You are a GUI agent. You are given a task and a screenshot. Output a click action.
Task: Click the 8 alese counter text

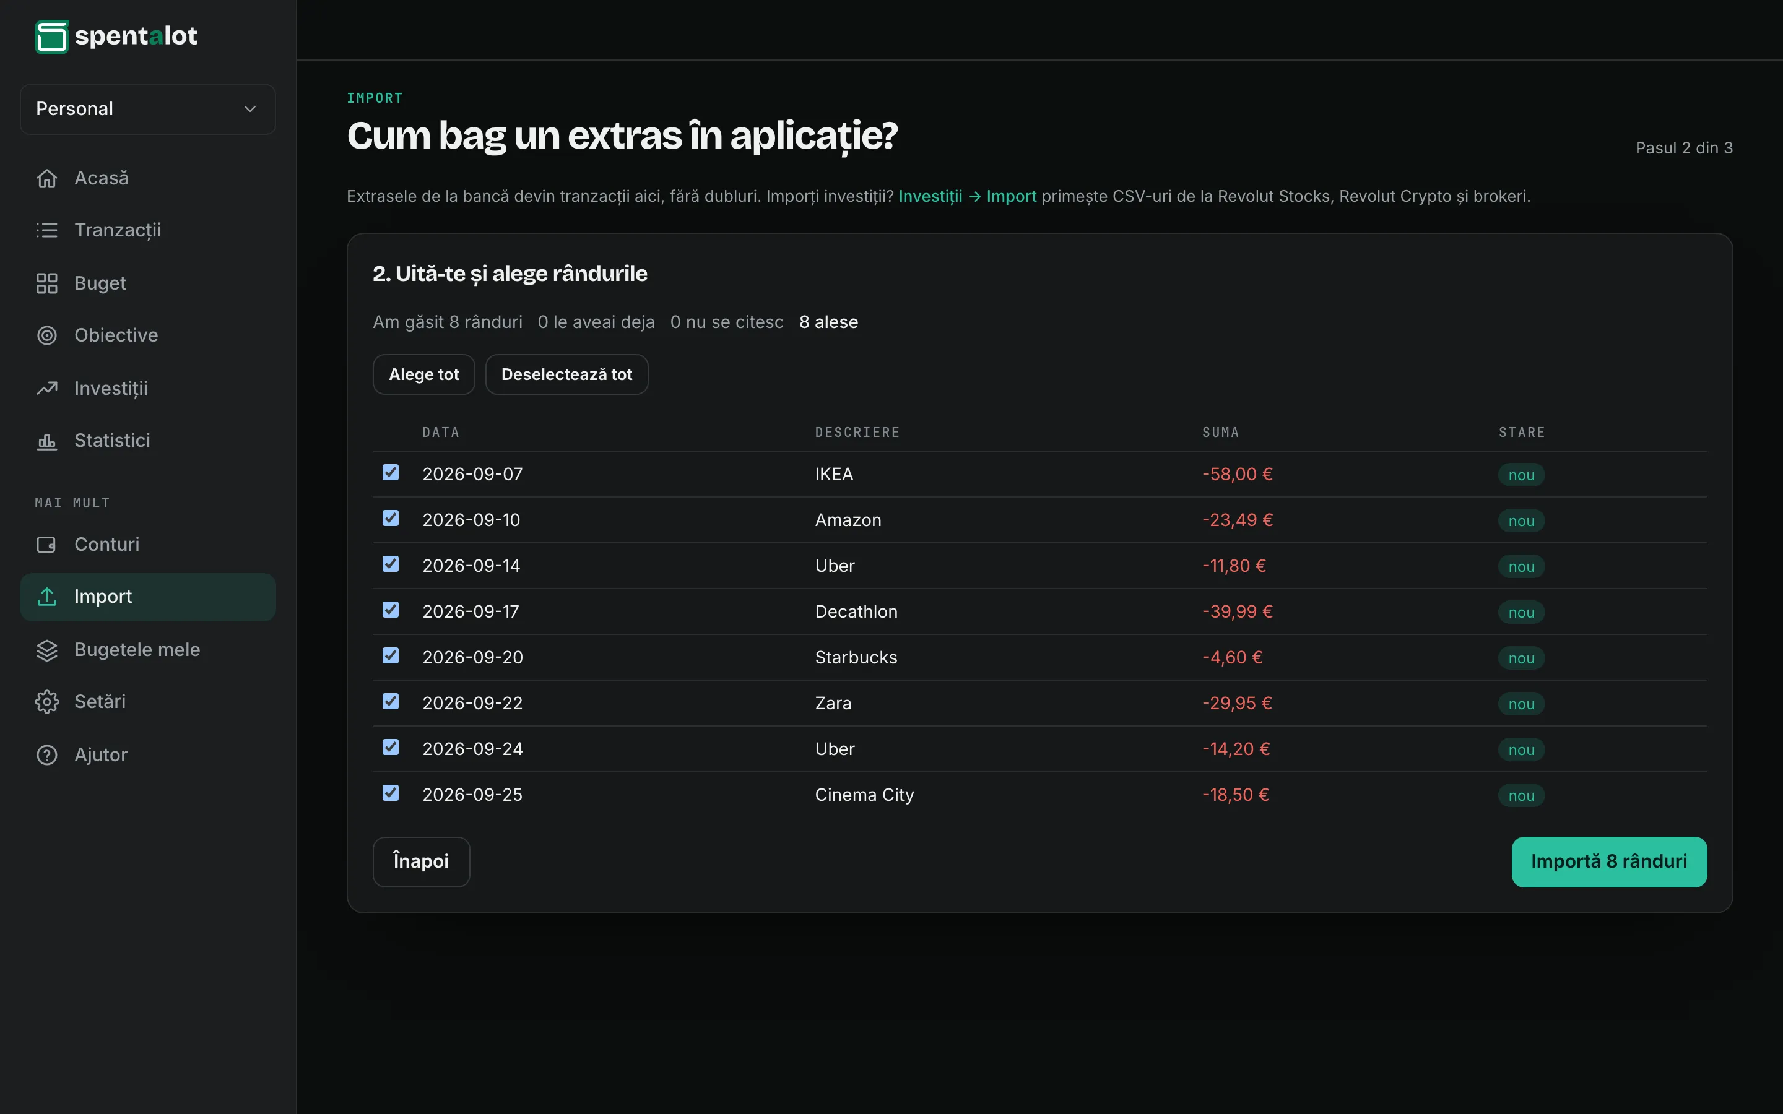(x=828, y=322)
